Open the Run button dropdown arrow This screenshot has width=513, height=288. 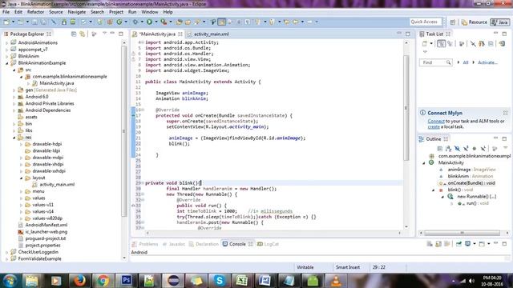pyautogui.click(x=156, y=22)
